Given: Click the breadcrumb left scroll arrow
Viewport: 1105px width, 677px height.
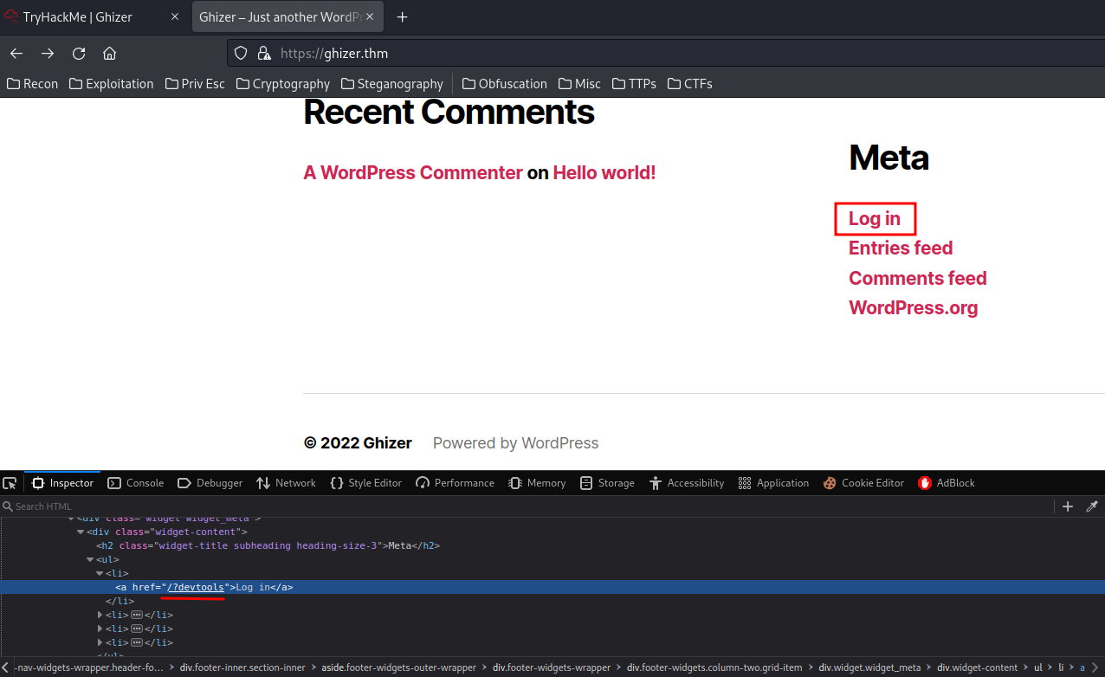Looking at the screenshot, I should [7, 667].
